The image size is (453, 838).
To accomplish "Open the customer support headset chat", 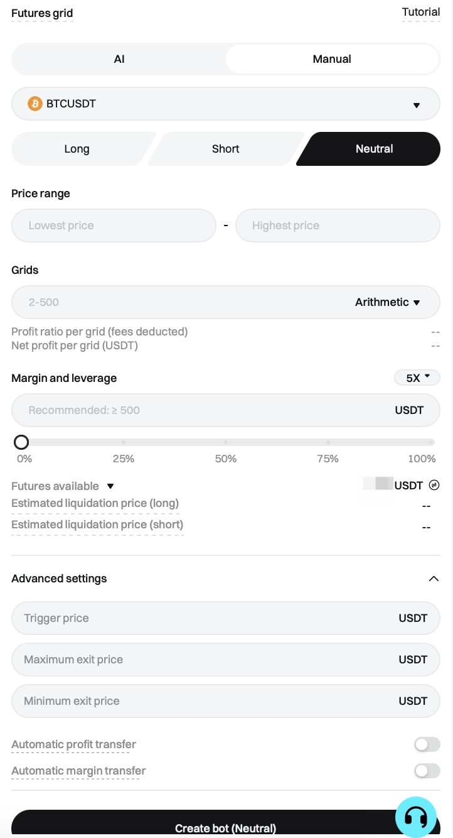I will [415, 817].
